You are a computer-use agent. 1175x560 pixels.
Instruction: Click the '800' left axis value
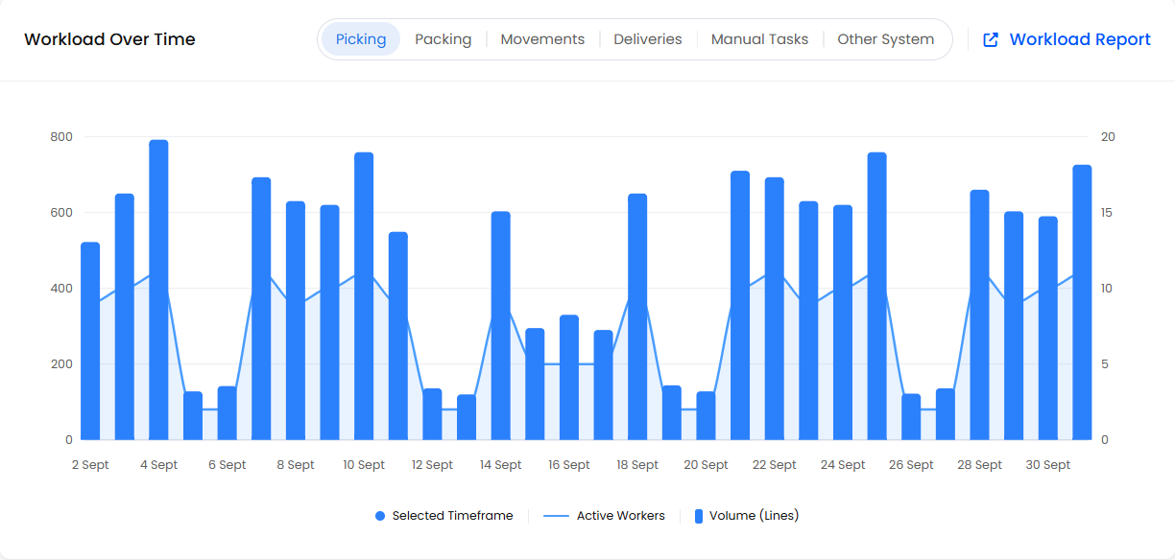[61, 137]
